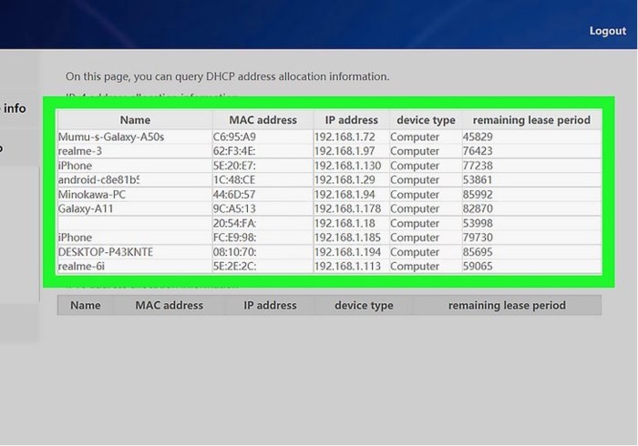Click MAC address header in lower table
The image size is (638, 446).
point(170,306)
